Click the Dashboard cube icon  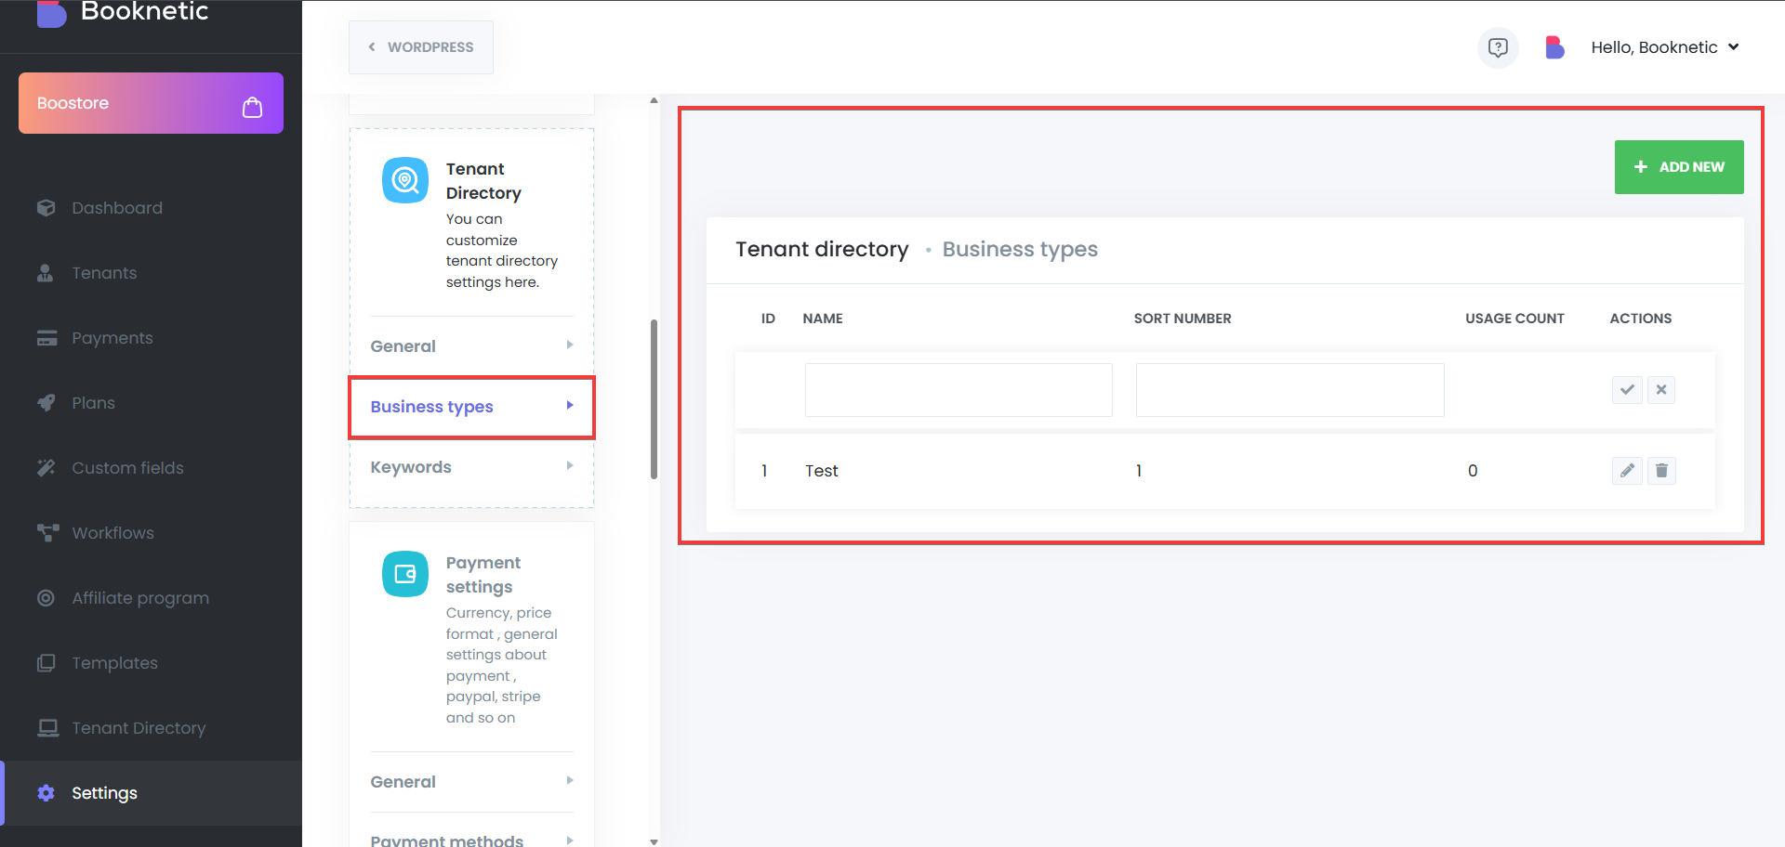[x=46, y=208]
